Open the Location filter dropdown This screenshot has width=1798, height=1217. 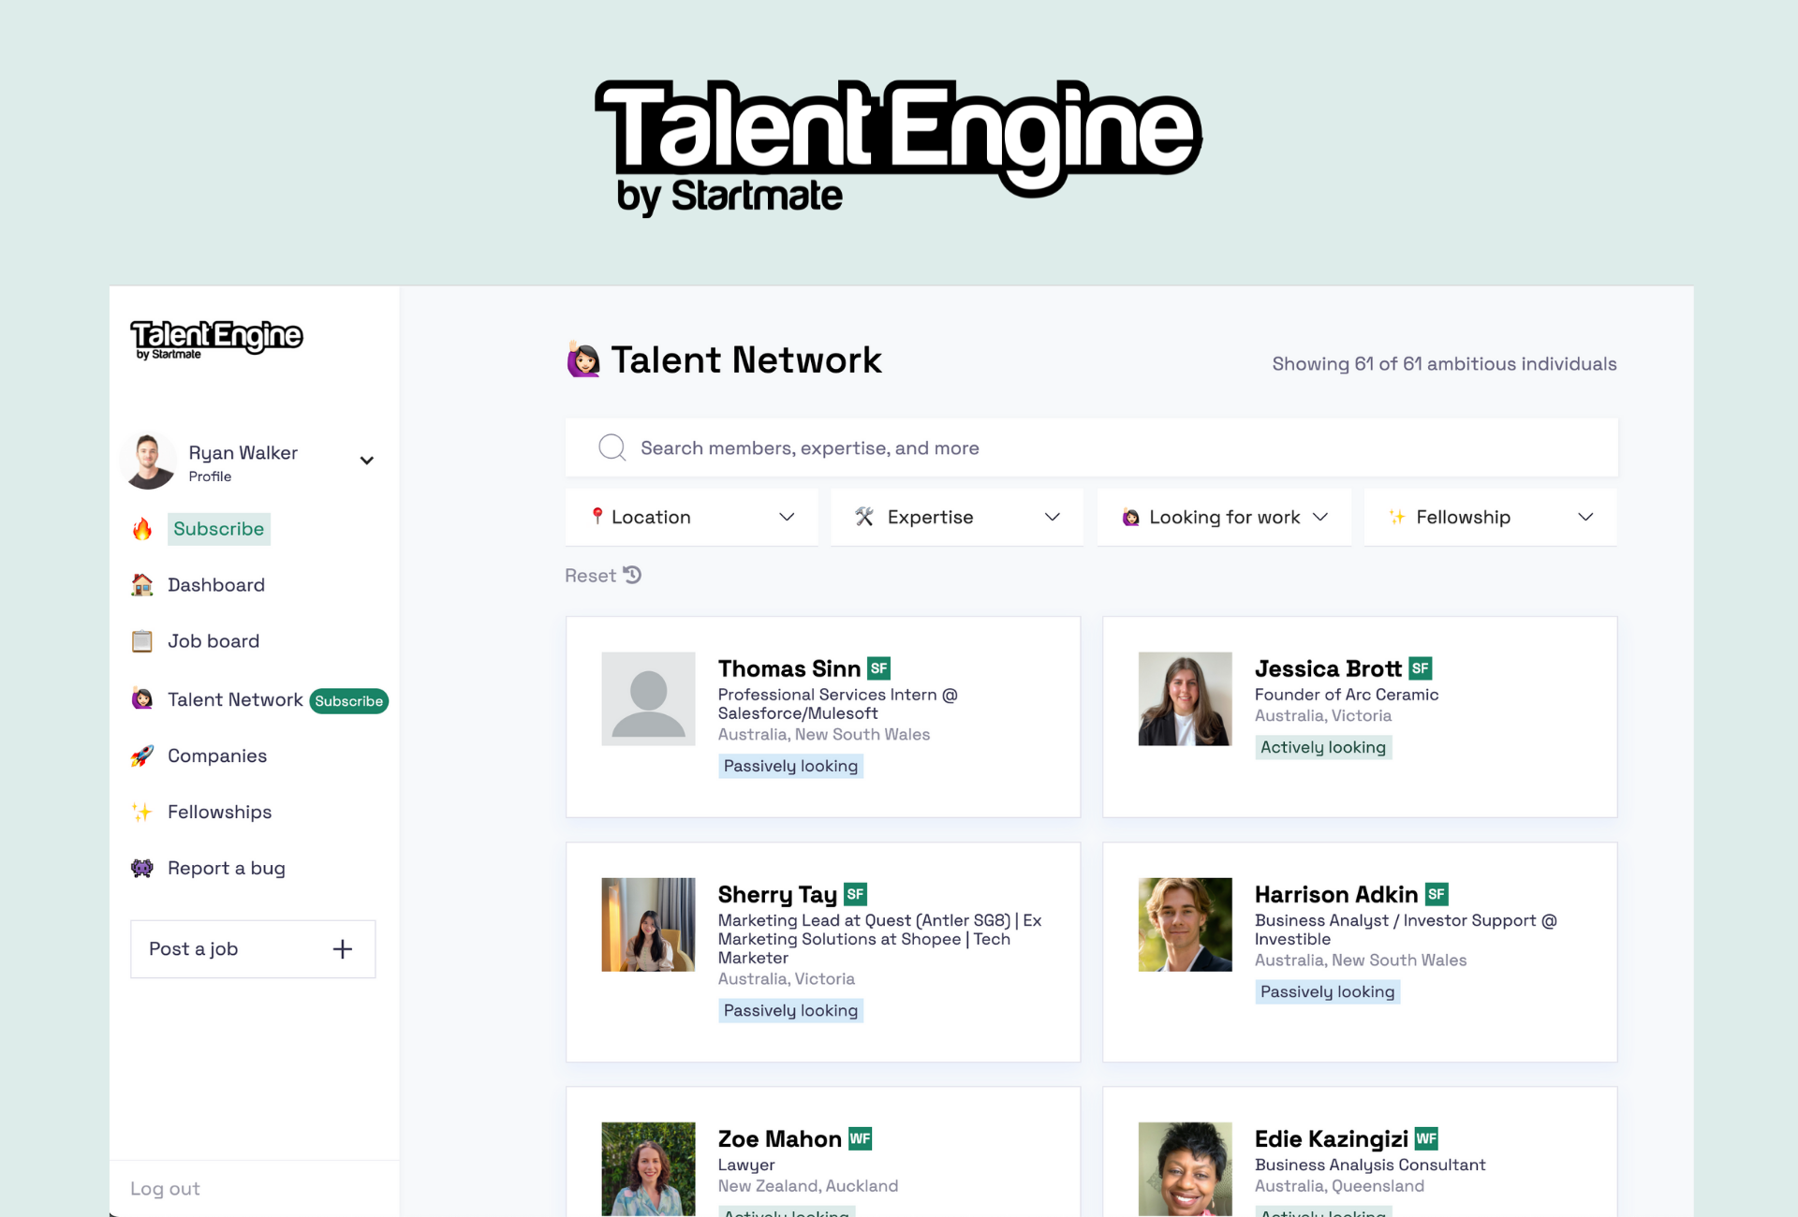pos(691,517)
